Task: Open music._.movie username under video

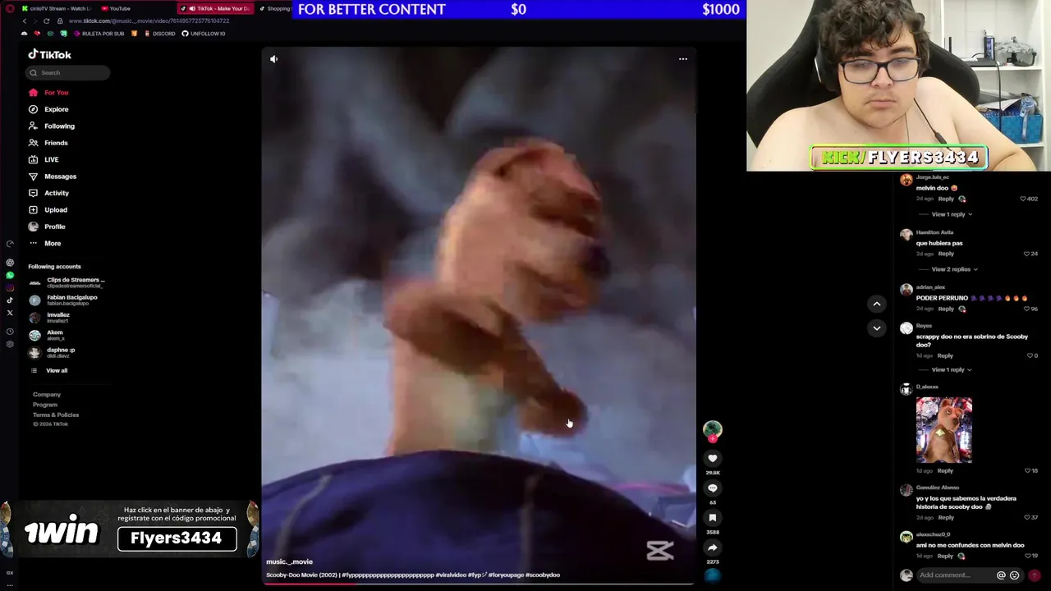Action: [x=289, y=561]
